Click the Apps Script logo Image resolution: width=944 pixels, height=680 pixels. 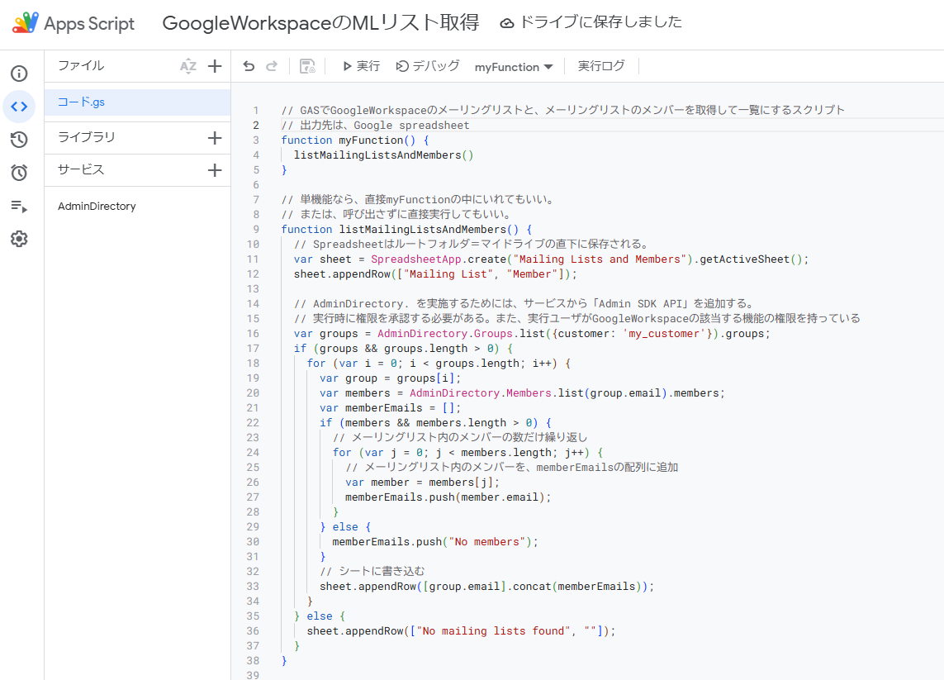click(x=27, y=23)
